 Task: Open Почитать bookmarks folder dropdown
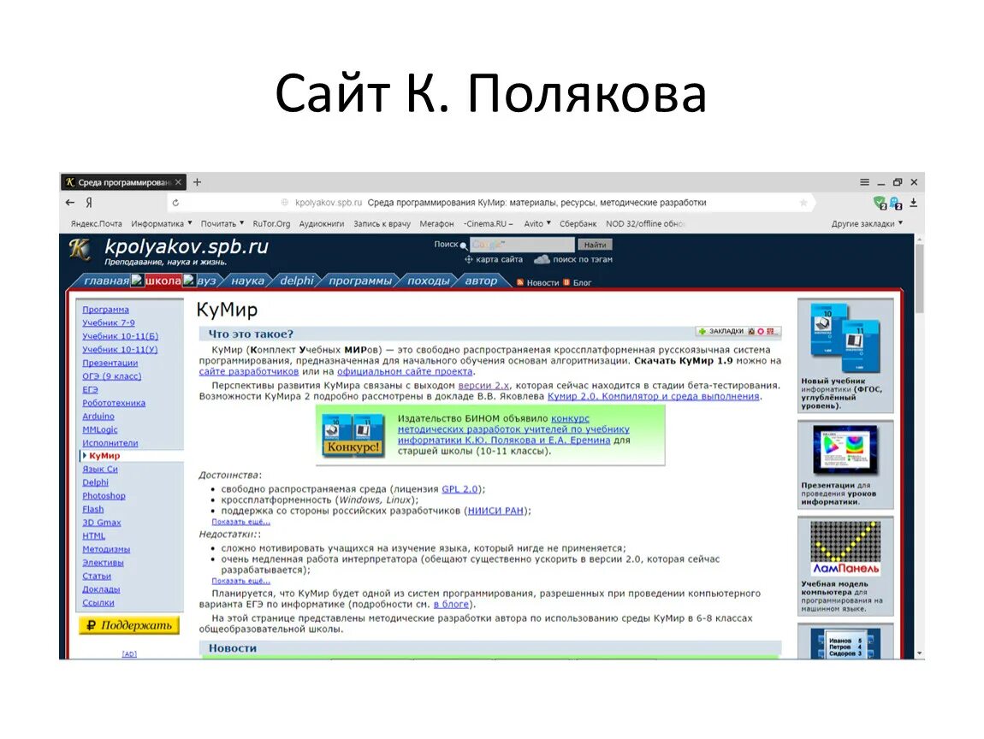[x=222, y=223]
